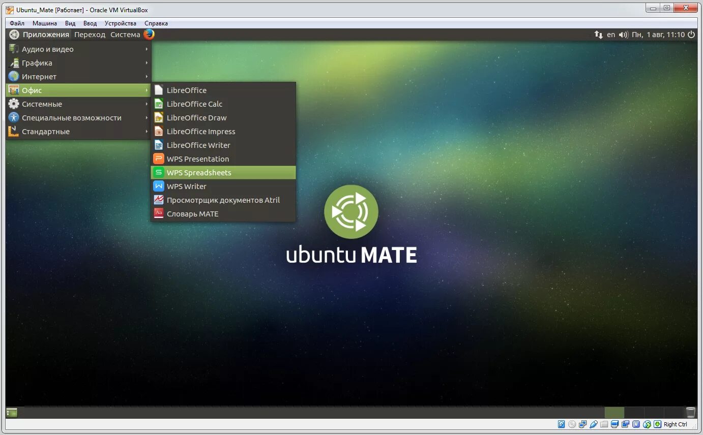
Task: Launch Firefox from the top panel
Action: tap(149, 35)
